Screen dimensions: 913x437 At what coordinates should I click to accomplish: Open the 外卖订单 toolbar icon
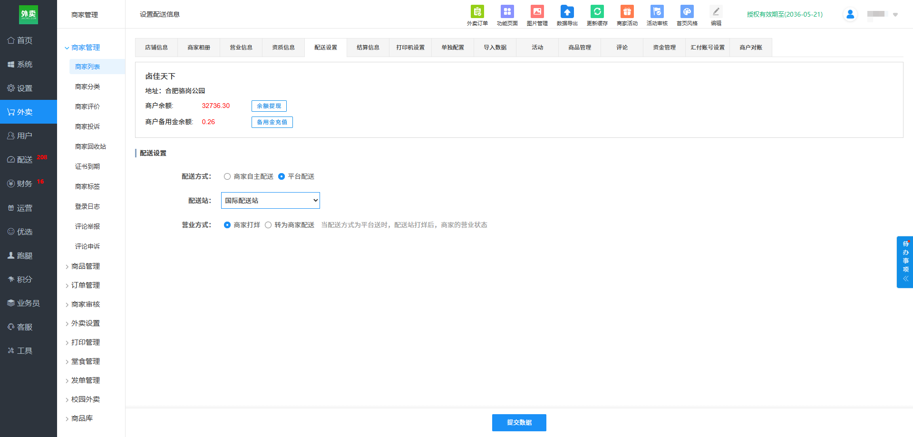(x=477, y=15)
